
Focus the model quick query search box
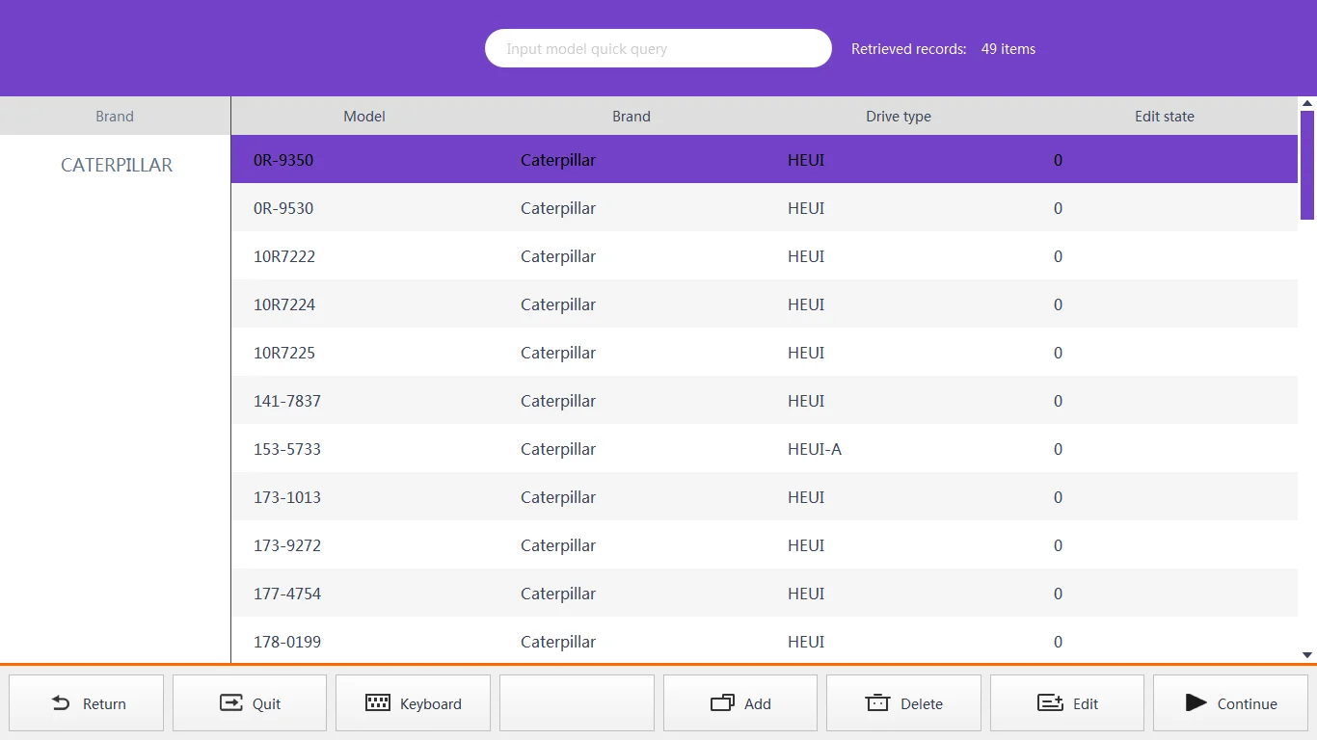[x=658, y=48]
